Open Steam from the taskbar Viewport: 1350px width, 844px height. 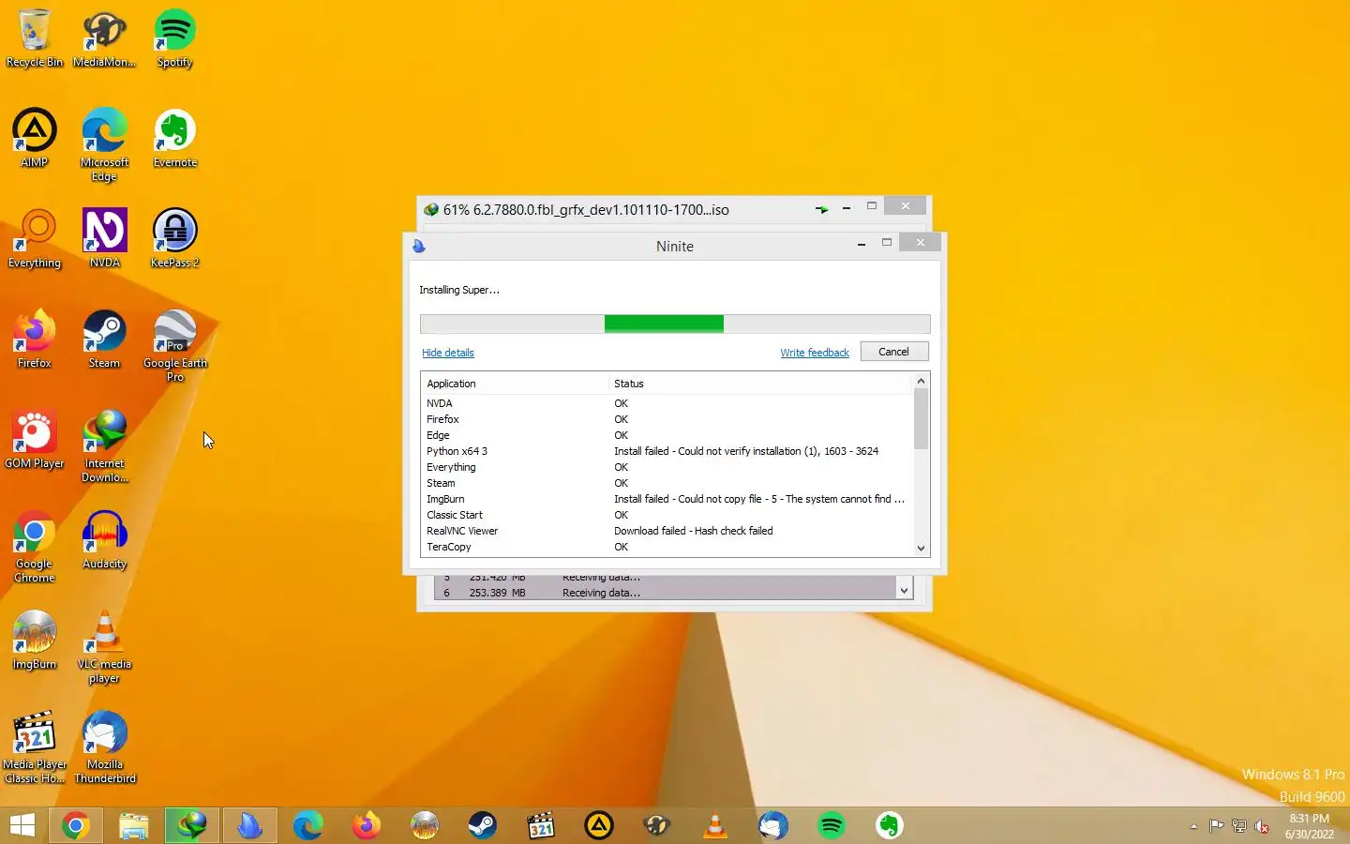point(483,825)
